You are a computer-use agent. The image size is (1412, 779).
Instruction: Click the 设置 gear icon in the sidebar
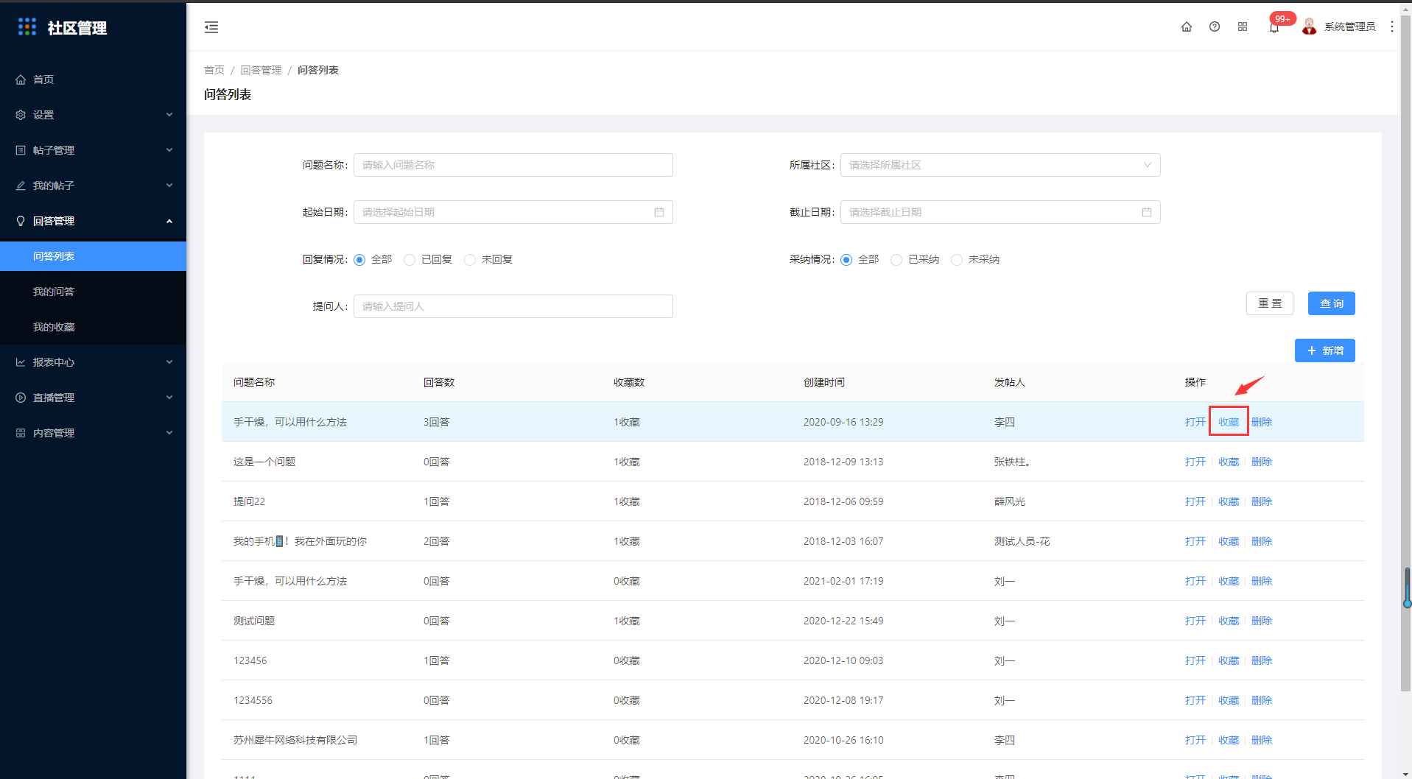click(x=21, y=115)
